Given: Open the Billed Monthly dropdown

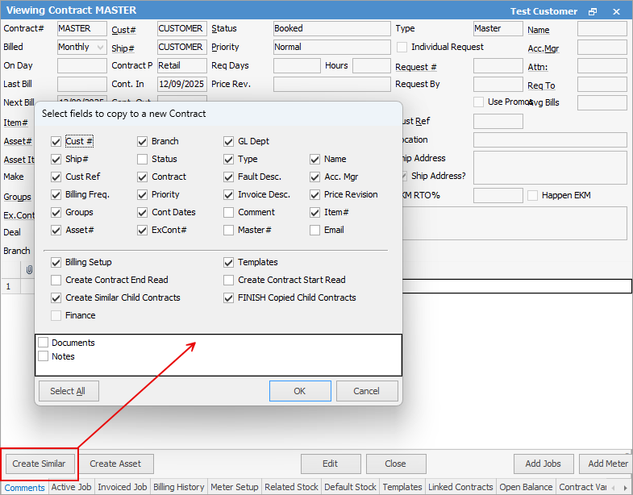Looking at the screenshot, I should [x=100, y=48].
